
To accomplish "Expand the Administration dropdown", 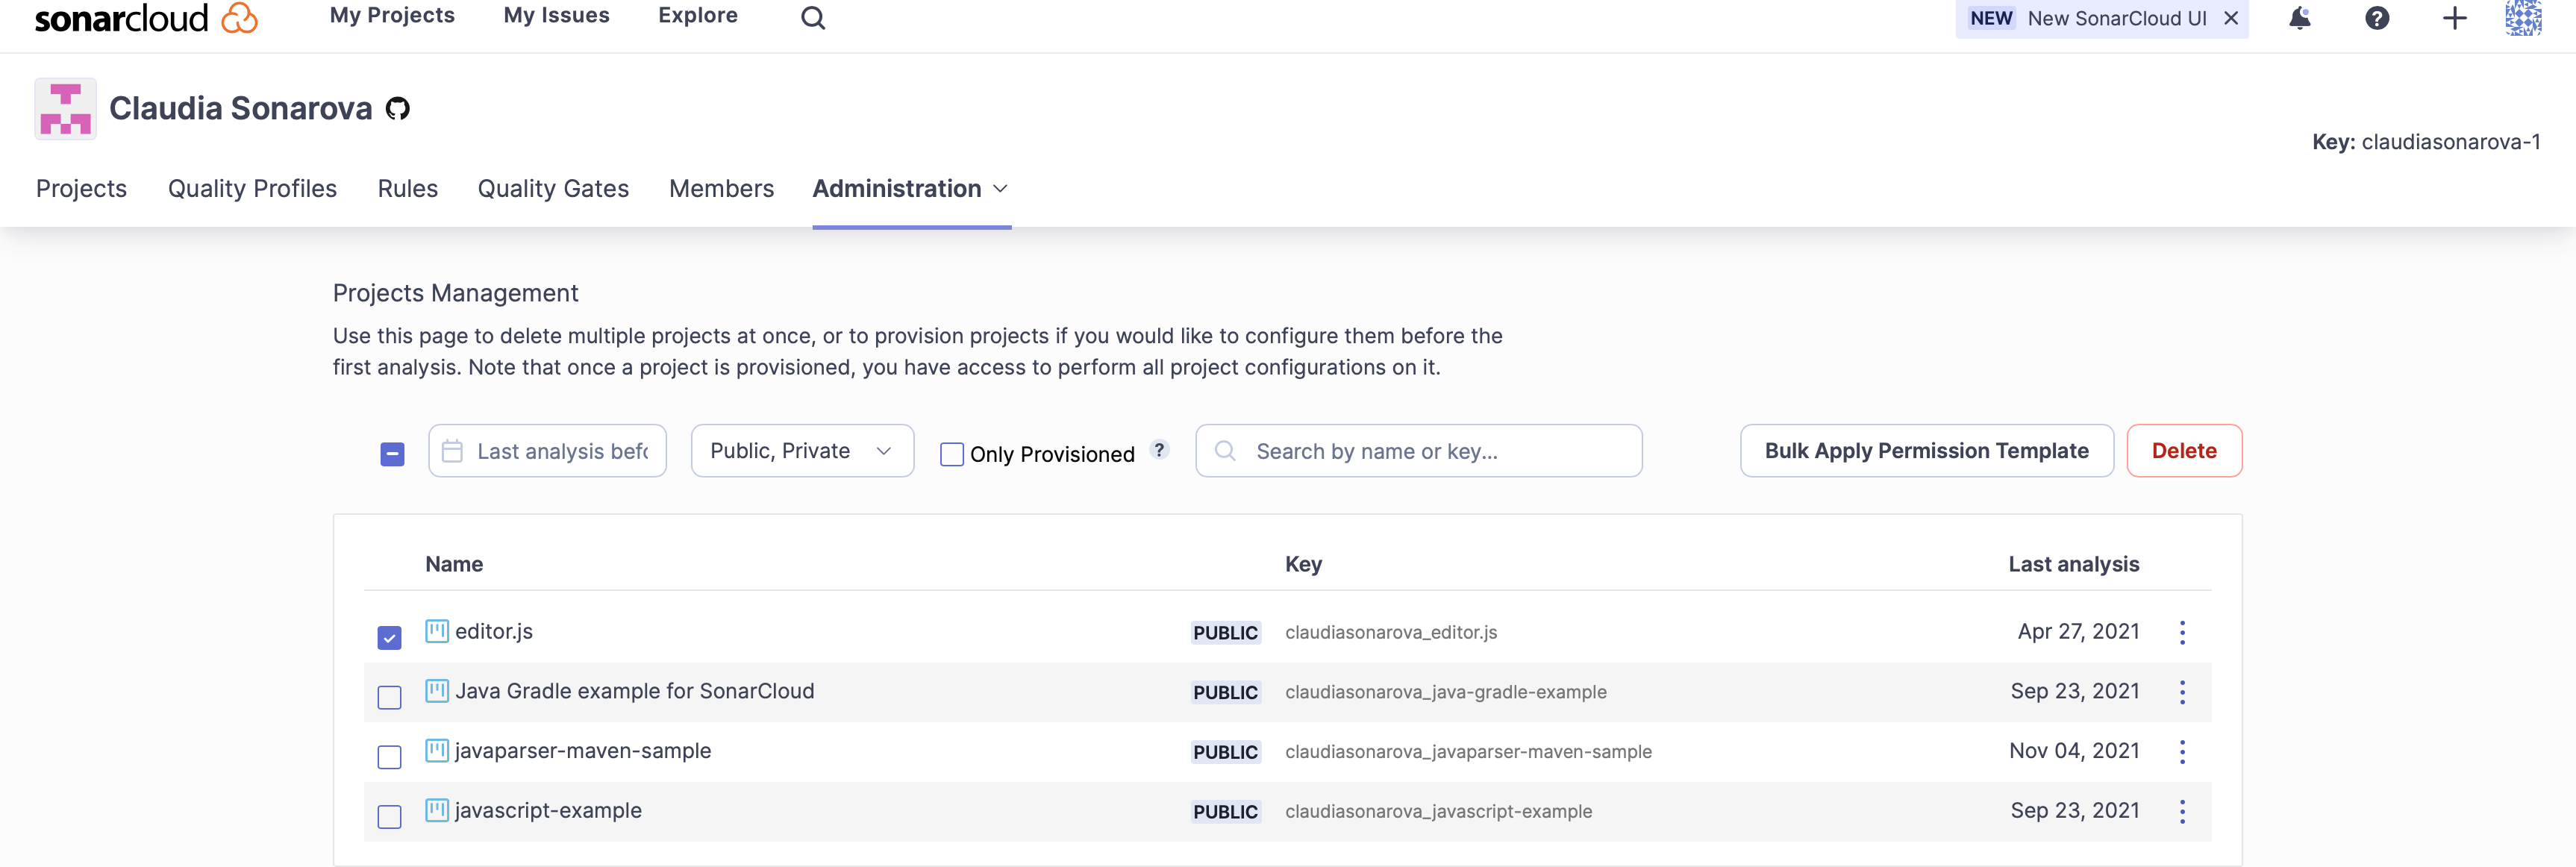I will pos(910,189).
